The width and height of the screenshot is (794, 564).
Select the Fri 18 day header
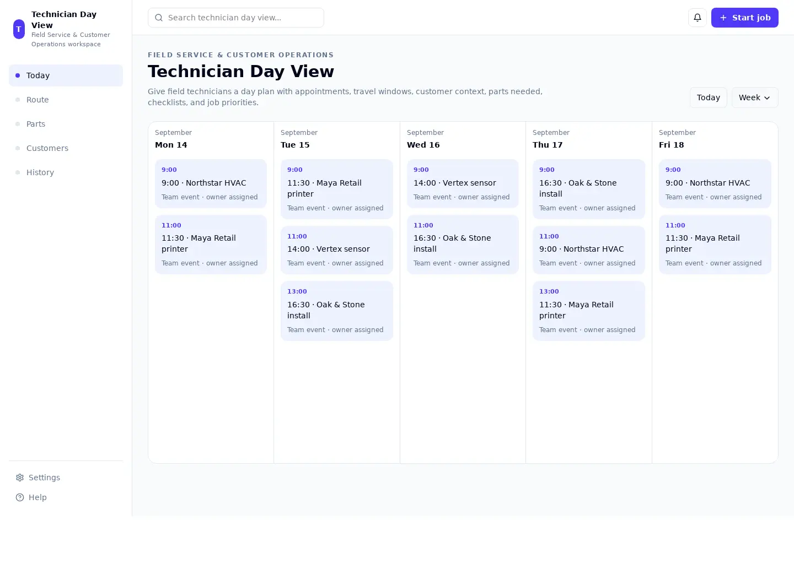(x=671, y=145)
